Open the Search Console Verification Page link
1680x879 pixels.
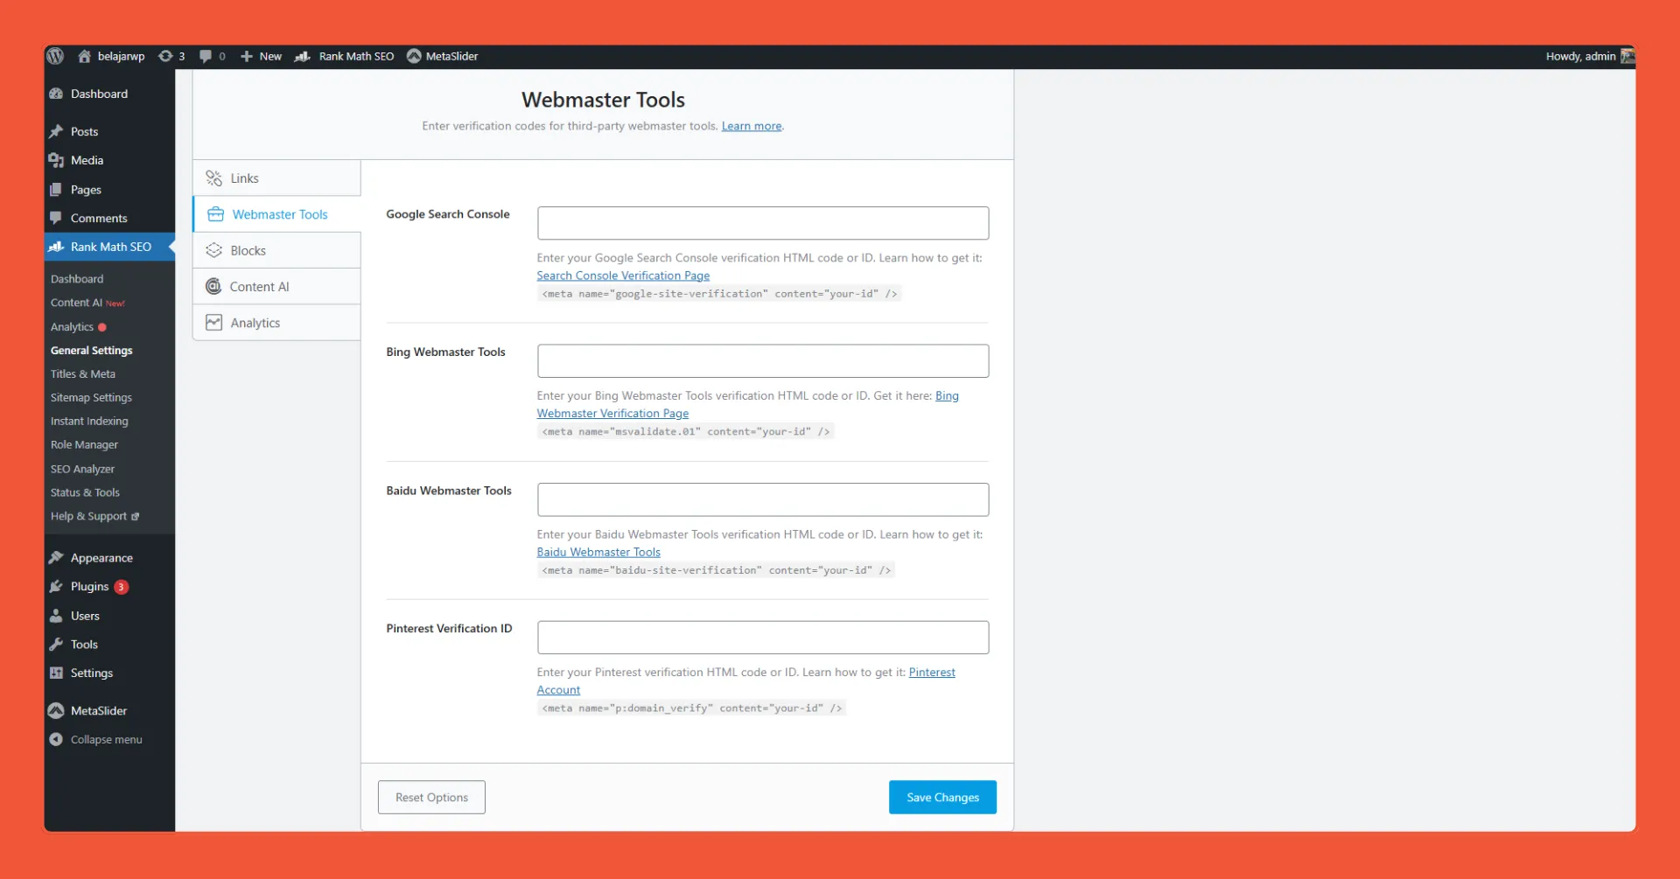pos(622,275)
